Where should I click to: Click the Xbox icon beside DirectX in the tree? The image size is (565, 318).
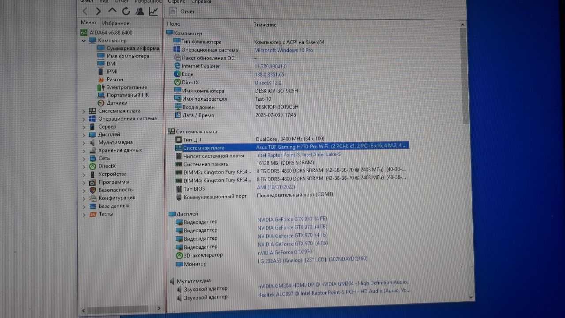click(x=92, y=166)
